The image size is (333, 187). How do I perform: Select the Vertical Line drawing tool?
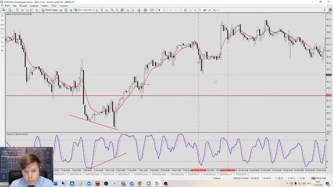click(171, 10)
